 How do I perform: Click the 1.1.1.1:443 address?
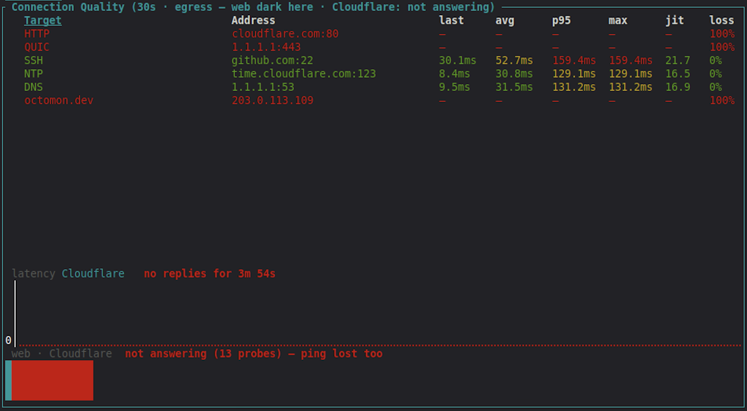(266, 47)
